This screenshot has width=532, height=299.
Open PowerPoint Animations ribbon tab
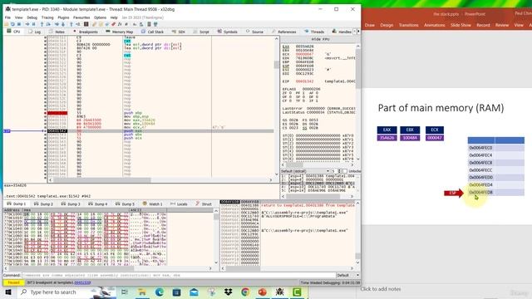coord(434,25)
